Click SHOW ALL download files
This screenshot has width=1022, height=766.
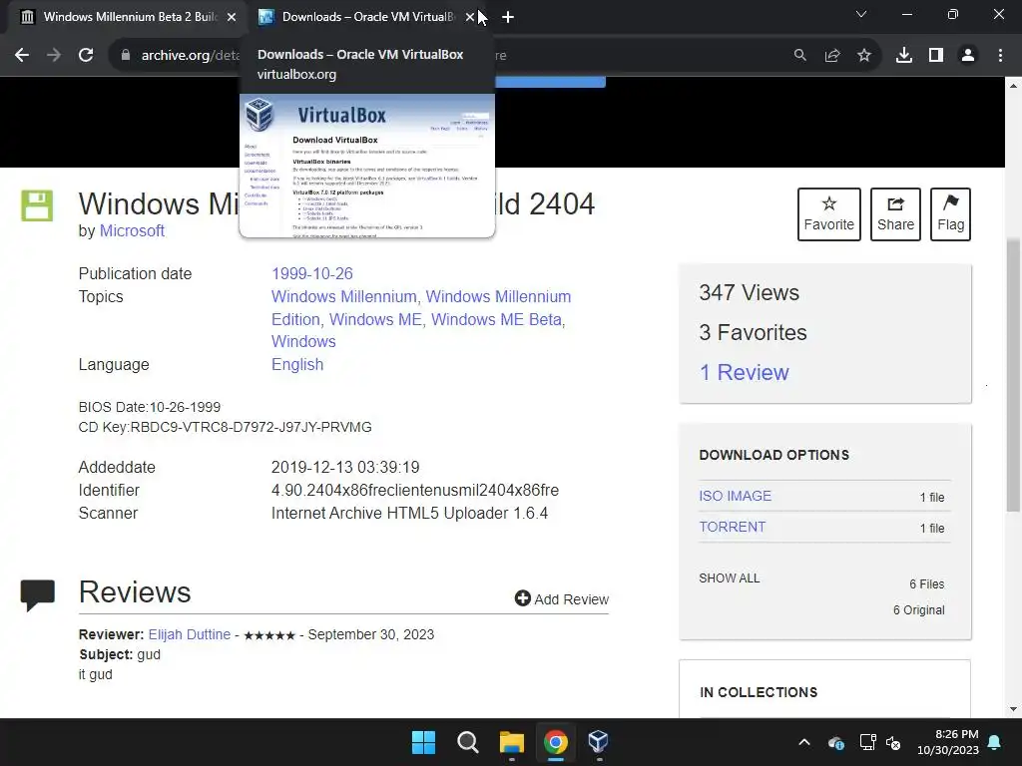730,578
